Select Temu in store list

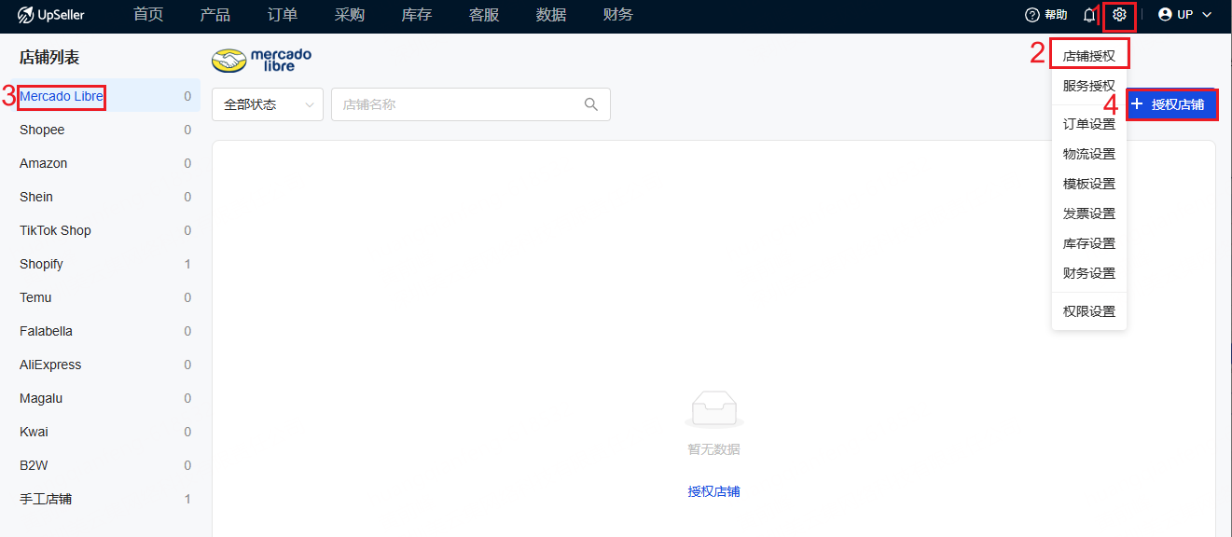100,297
